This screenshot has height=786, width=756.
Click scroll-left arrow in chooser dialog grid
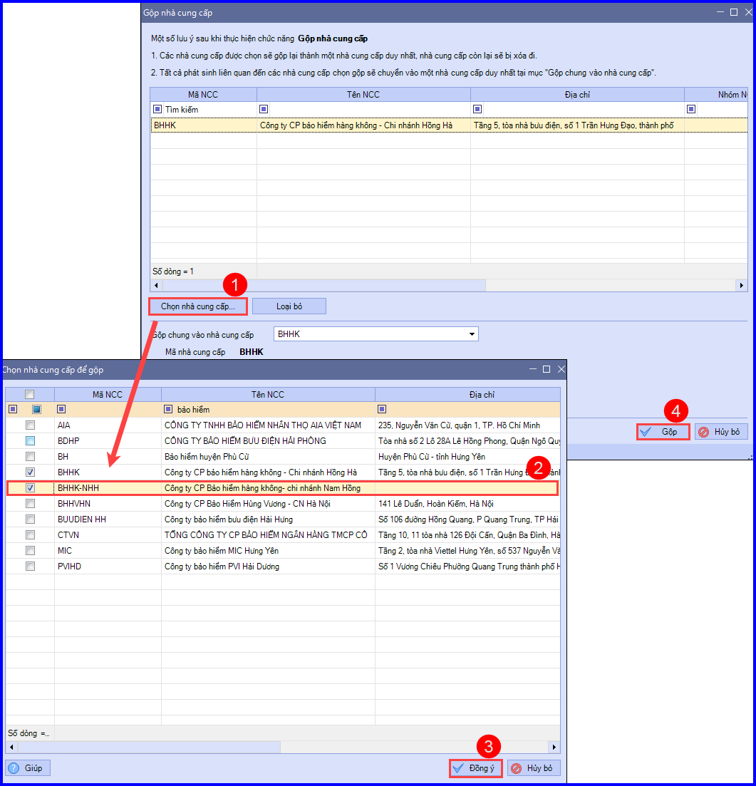pyautogui.click(x=11, y=747)
